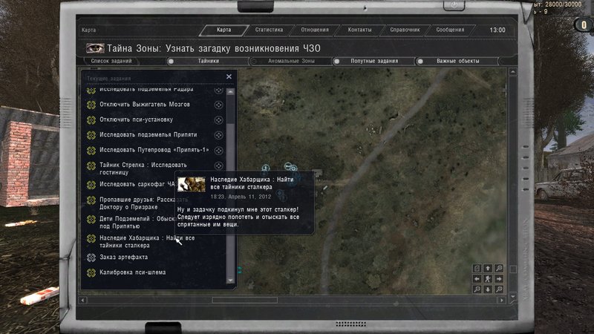Click top-right magnifier zoom button on map
The width and height of the screenshot is (594, 334).
click(x=498, y=268)
